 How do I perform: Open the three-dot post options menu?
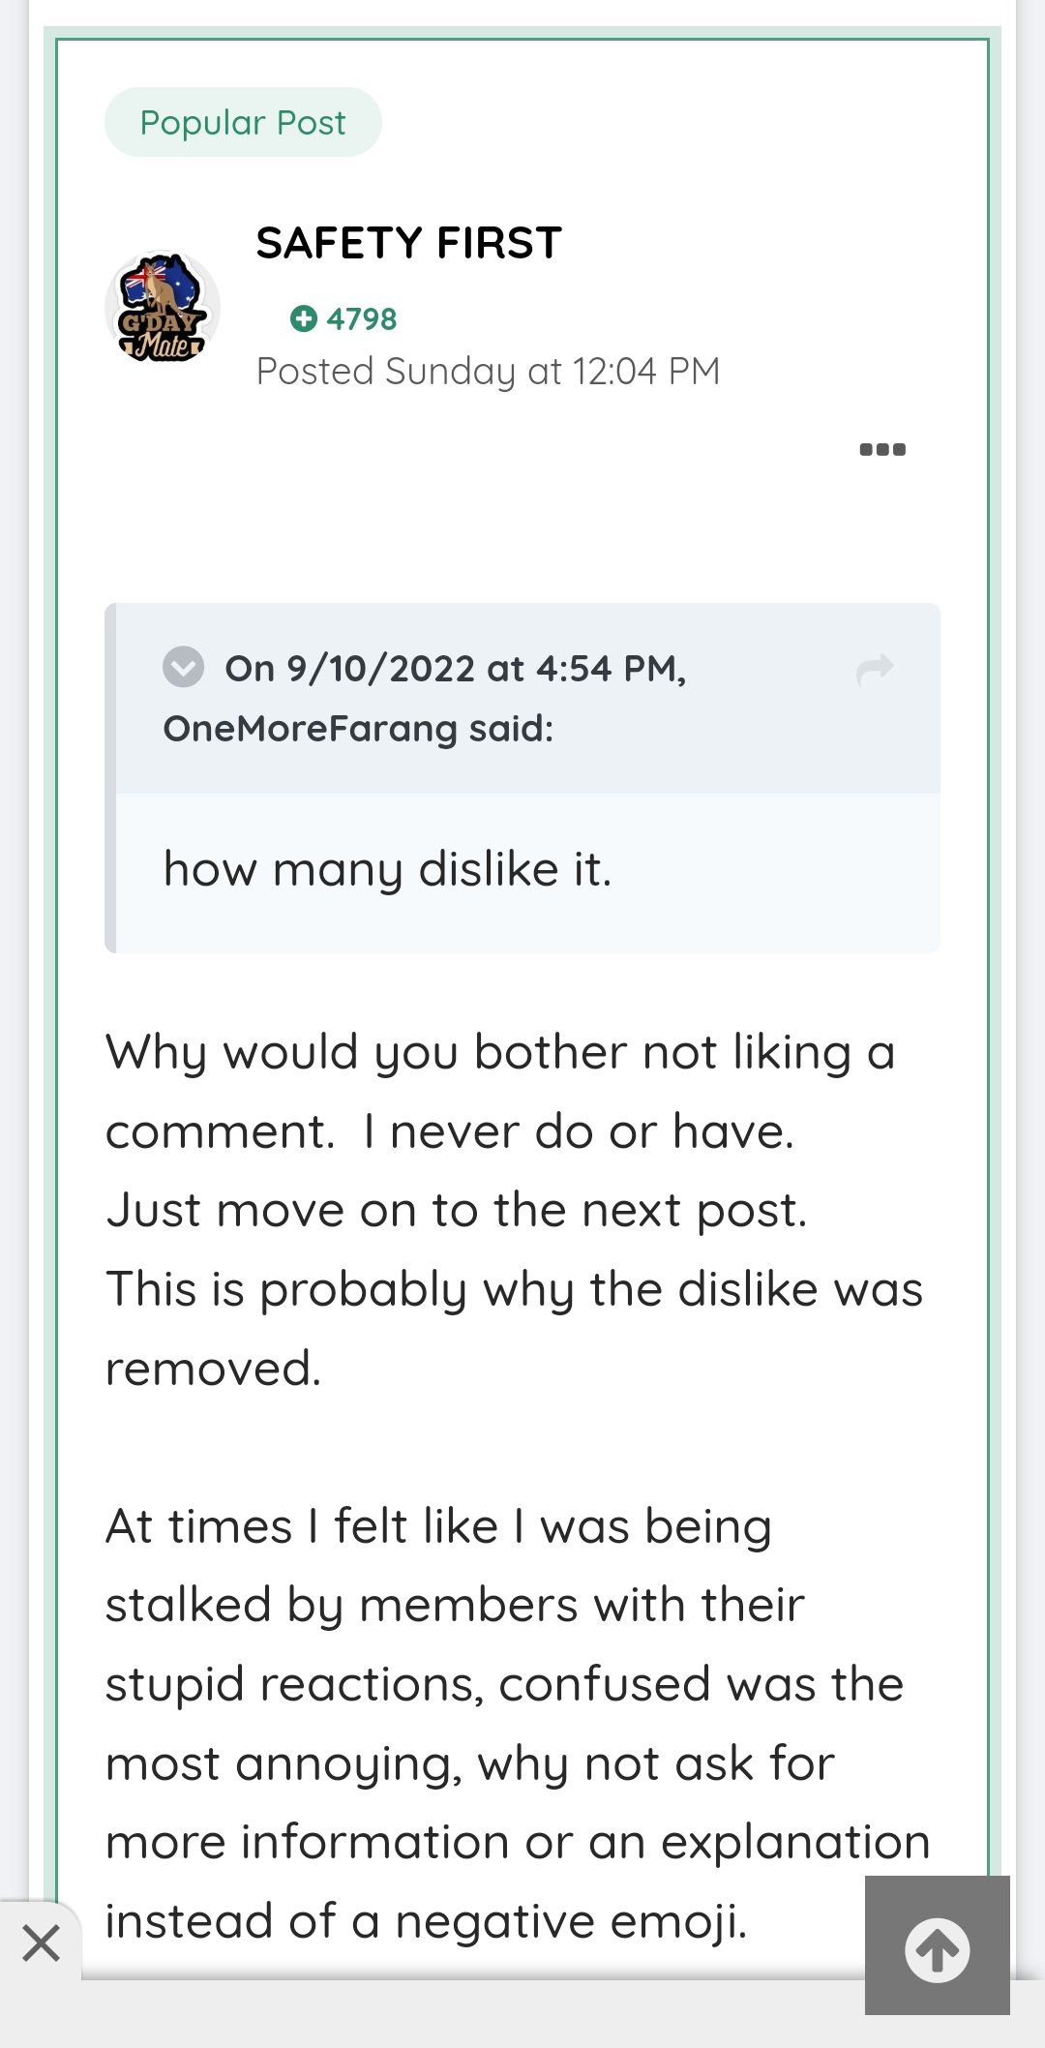point(882,449)
